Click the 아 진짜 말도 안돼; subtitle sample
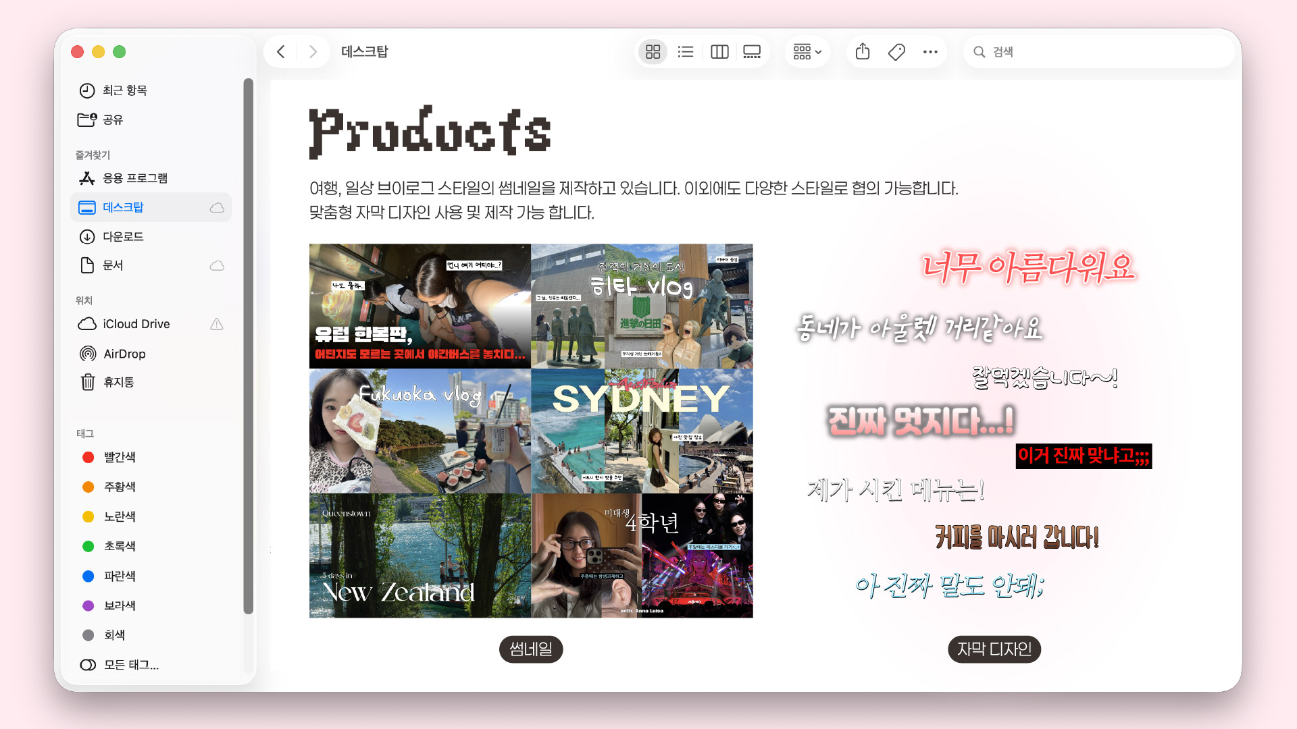The width and height of the screenshot is (1297, 729). point(949,585)
